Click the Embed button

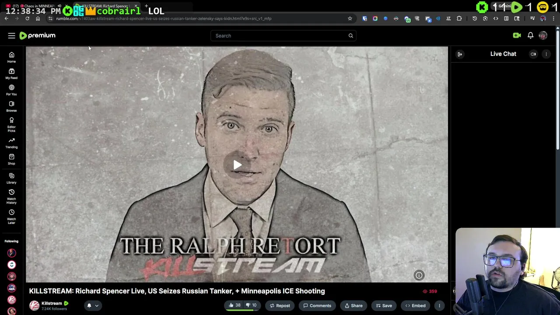415,306
